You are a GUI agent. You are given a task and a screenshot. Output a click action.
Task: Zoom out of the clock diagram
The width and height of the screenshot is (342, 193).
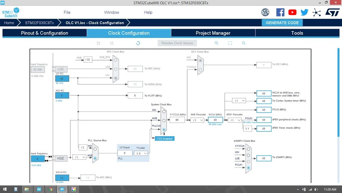coord(244,43)
